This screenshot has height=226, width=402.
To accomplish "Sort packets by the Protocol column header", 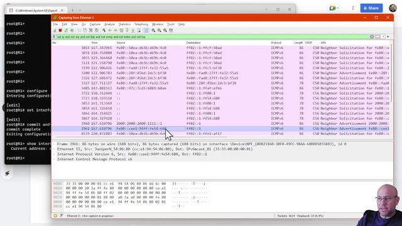I will [276, 43].
